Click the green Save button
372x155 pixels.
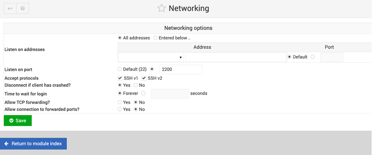(x=18, y=121)
